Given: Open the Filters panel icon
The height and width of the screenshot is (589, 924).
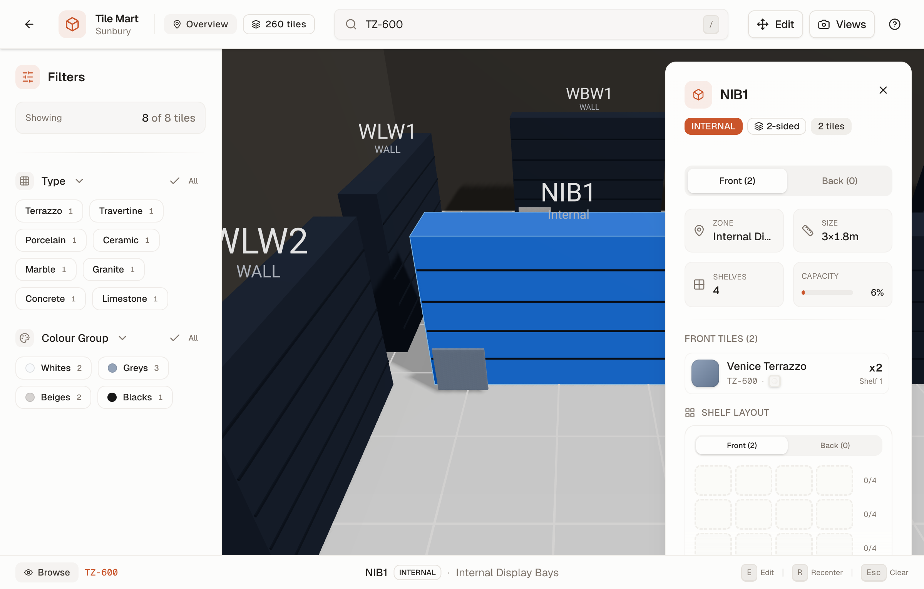Looking at the screenshot, I should coord(27,77).
